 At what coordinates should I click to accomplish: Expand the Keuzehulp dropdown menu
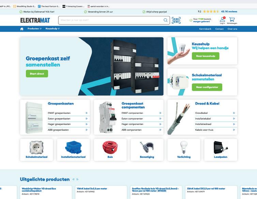tap(52, 29)
